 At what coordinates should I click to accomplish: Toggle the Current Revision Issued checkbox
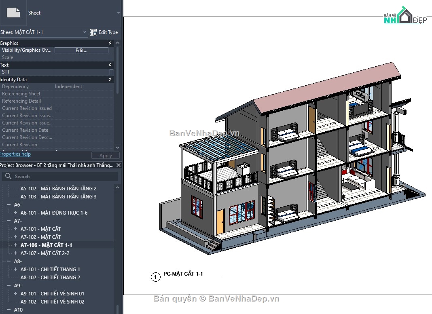tap(58, 109)
